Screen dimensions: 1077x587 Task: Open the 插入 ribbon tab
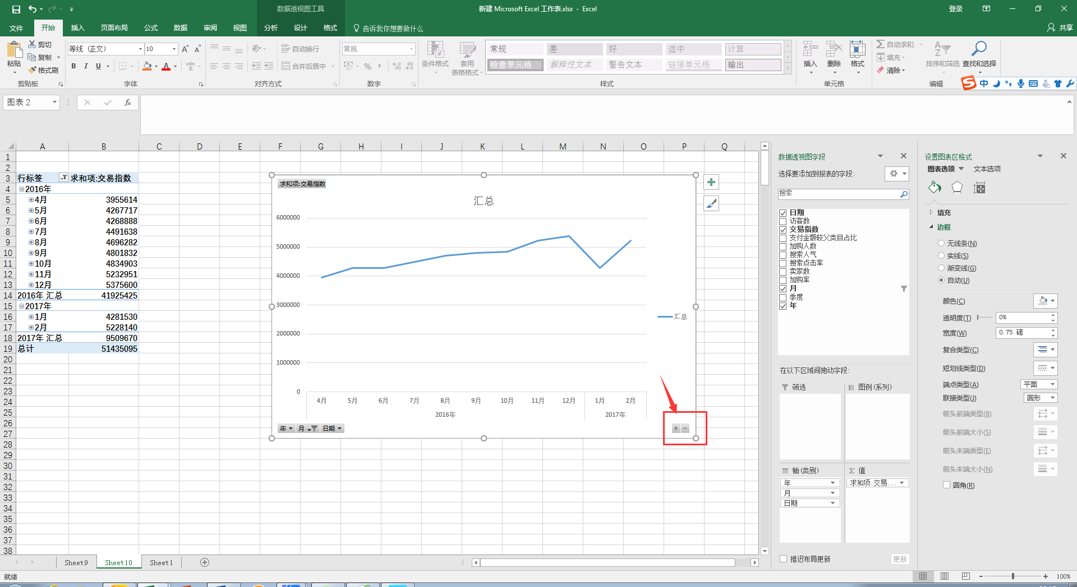tap(77, 28)
